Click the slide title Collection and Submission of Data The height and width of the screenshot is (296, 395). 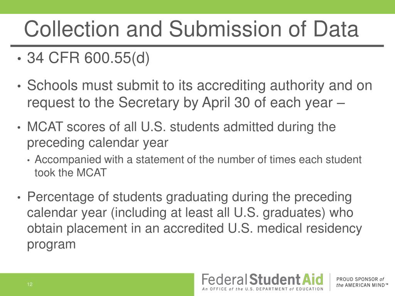(191, 29)
